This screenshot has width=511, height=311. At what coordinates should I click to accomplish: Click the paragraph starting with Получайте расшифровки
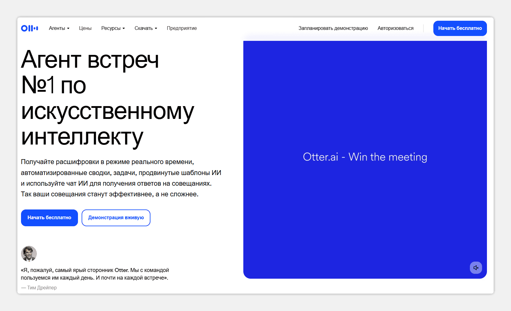coord(121,178)
